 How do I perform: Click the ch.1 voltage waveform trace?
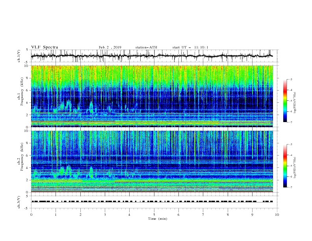tap(152, 56)
